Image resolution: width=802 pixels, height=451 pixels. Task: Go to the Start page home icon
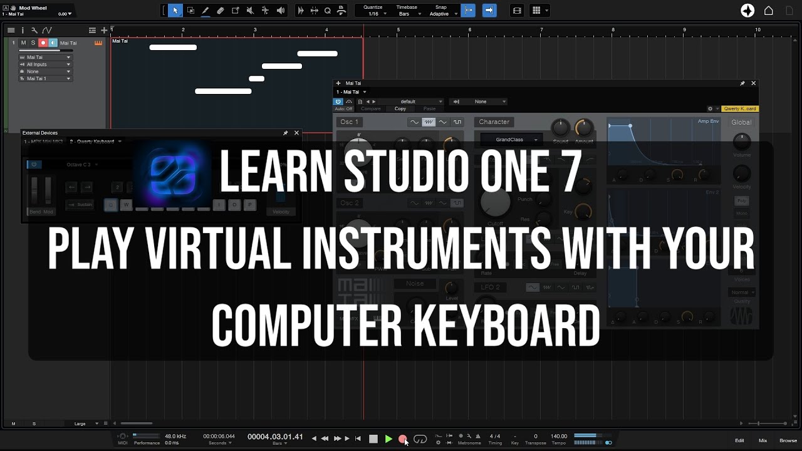(x=769, y=11)
